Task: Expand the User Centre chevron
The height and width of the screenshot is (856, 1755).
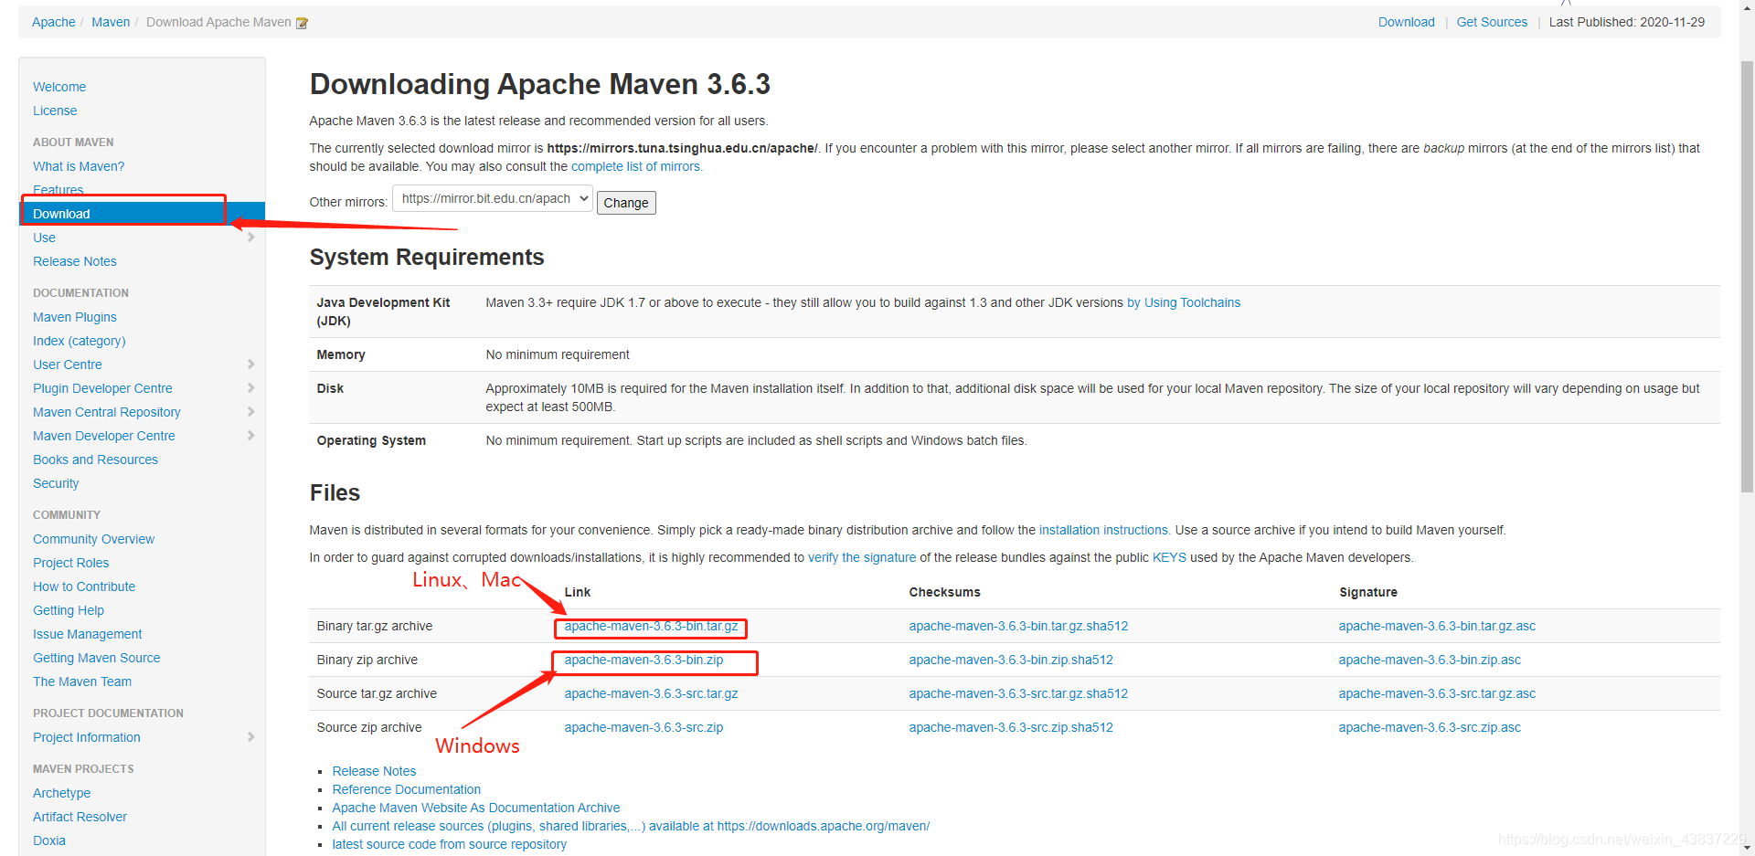Action: tap(250, 365)
